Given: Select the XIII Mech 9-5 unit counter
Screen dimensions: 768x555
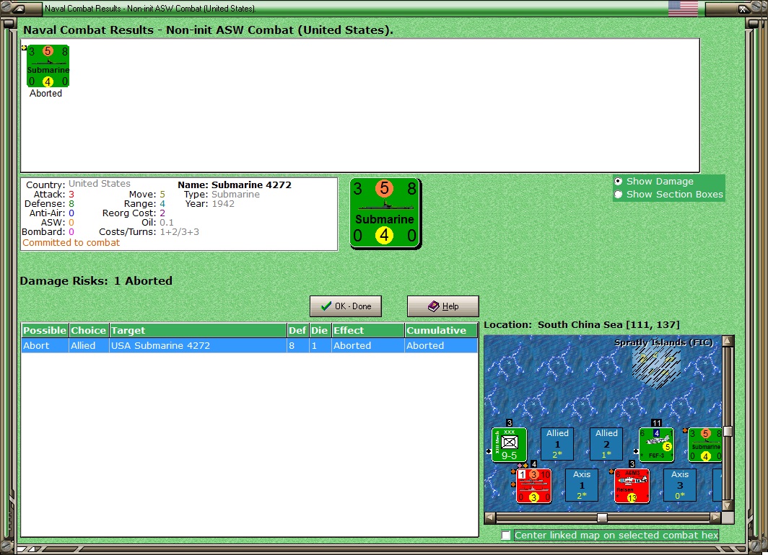Looking at the screenshot, I should point(509,445).
